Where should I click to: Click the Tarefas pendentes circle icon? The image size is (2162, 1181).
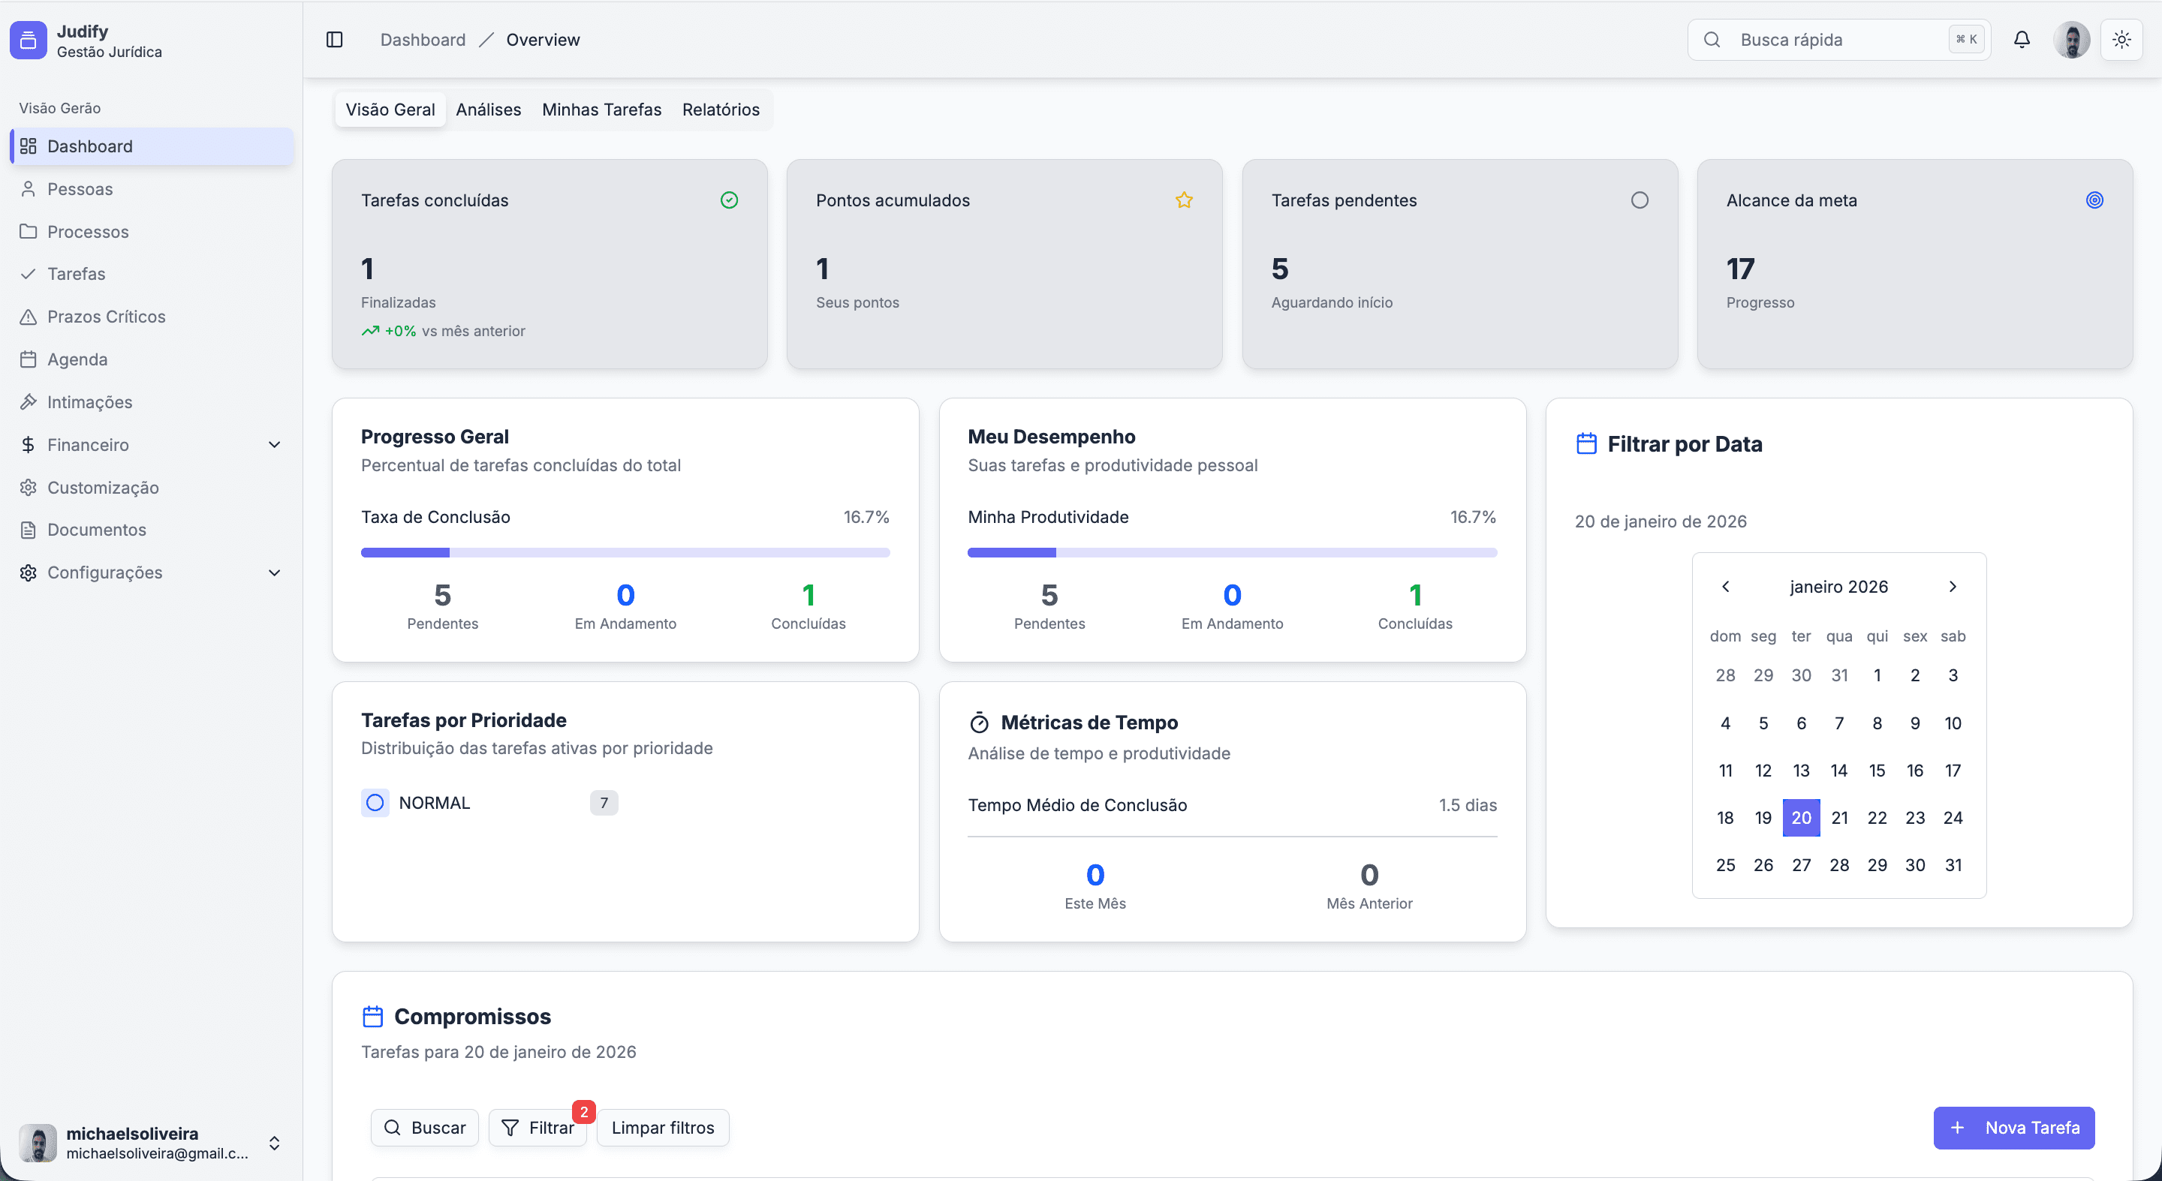coord(1639,200)
